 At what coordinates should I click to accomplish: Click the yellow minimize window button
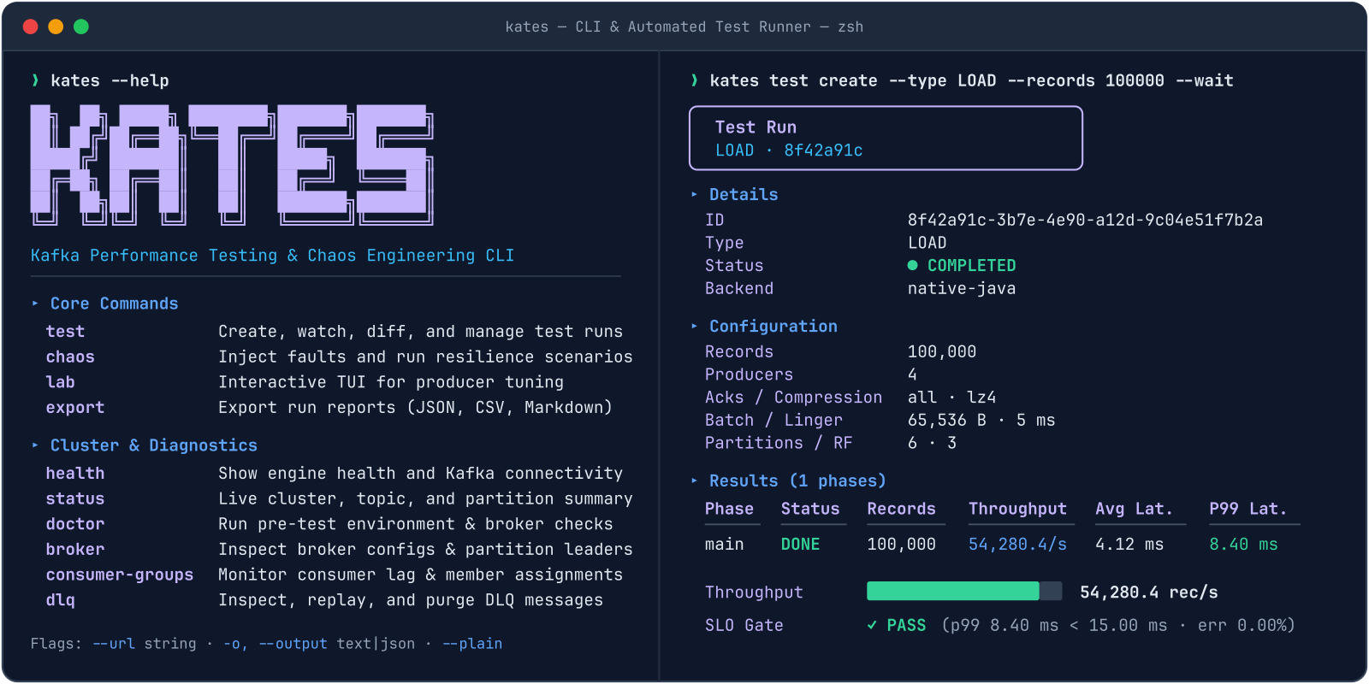click(x=56, y=27)
